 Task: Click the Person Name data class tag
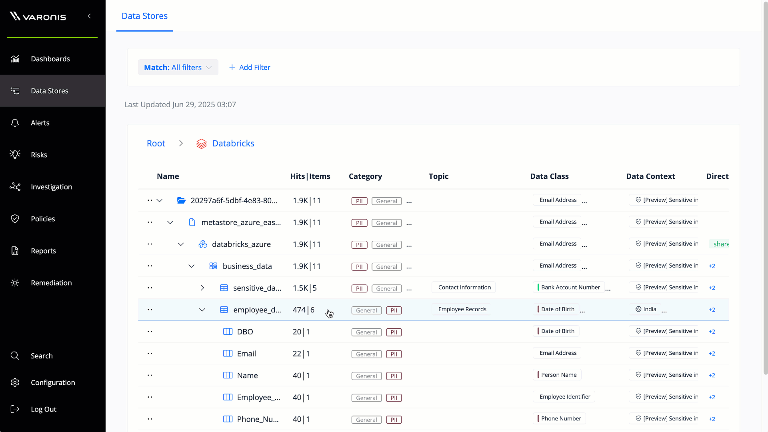[557, 375]
